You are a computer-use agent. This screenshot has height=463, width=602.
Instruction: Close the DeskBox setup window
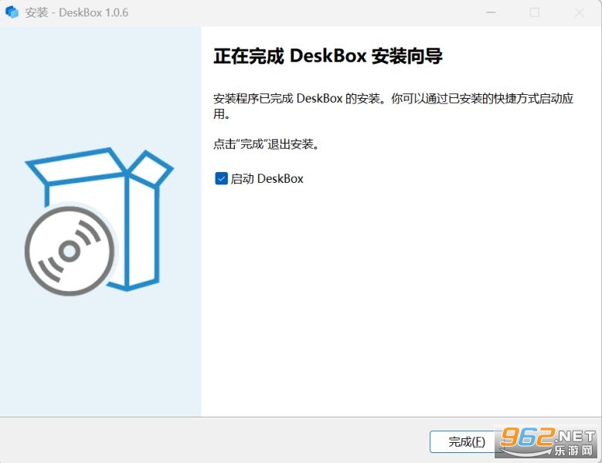click(x=580, y=12)
